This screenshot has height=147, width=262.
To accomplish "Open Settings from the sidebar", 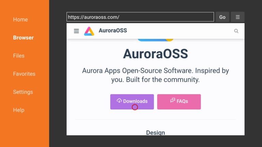I will pyautogui.click(x=23, y=92).
